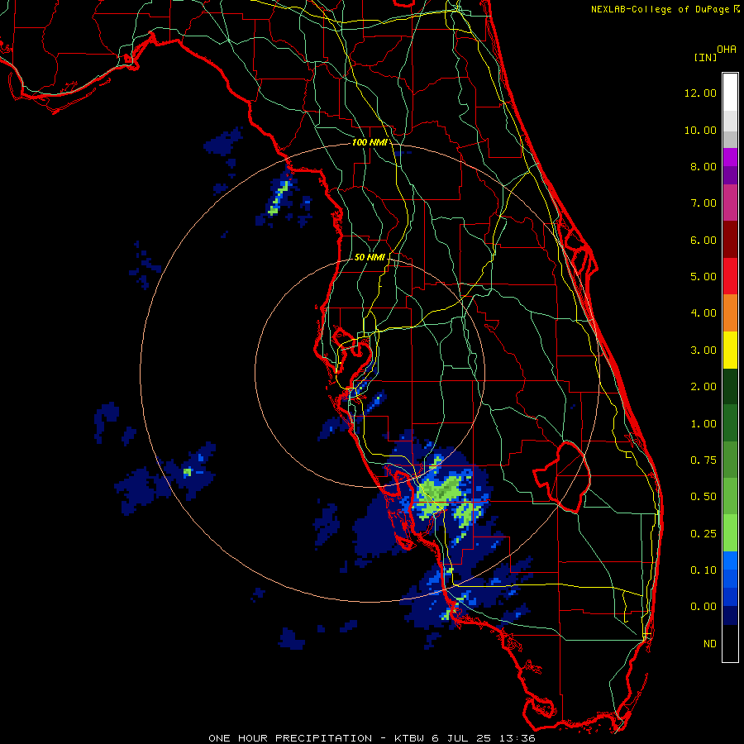This screenshot has width=744, height=744.
Task: Select the "8.00" legend value
Action: 703,166
